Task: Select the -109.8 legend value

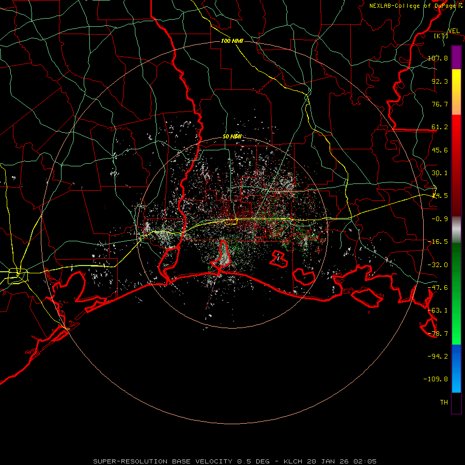Action: tap(436, 379)
